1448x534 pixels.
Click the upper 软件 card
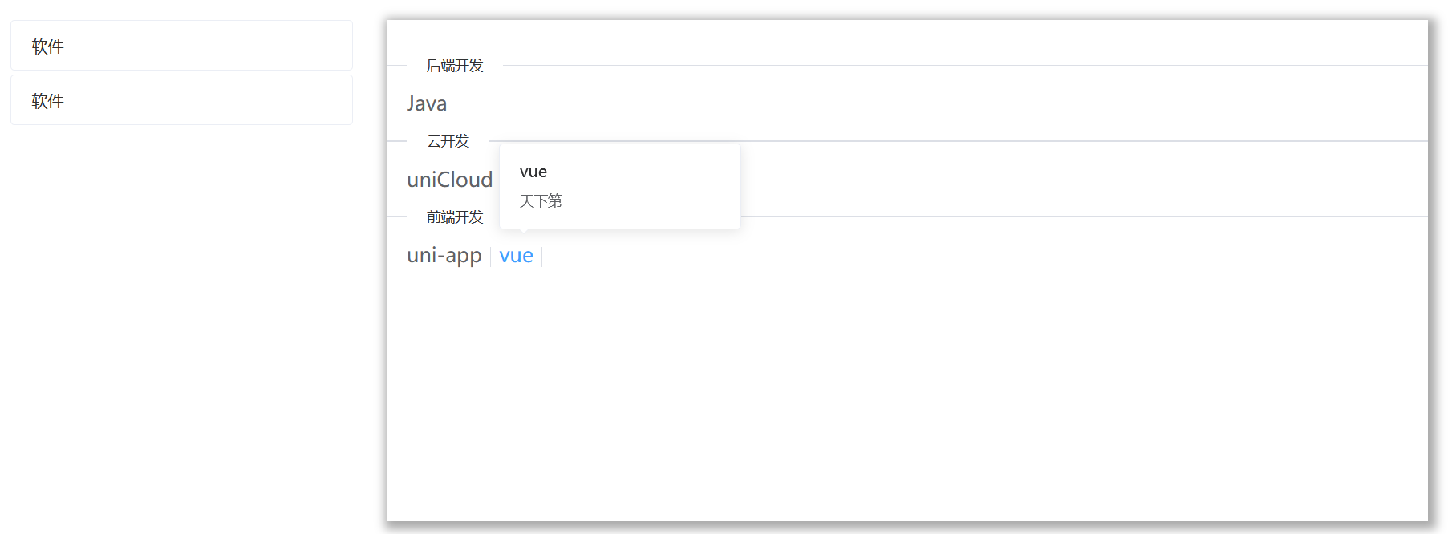click(x=181, y=46)
